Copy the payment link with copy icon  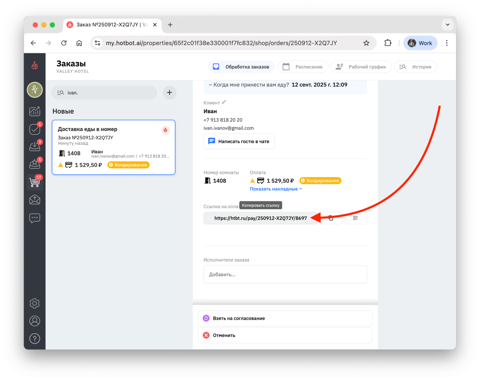[x=331, y=218]
